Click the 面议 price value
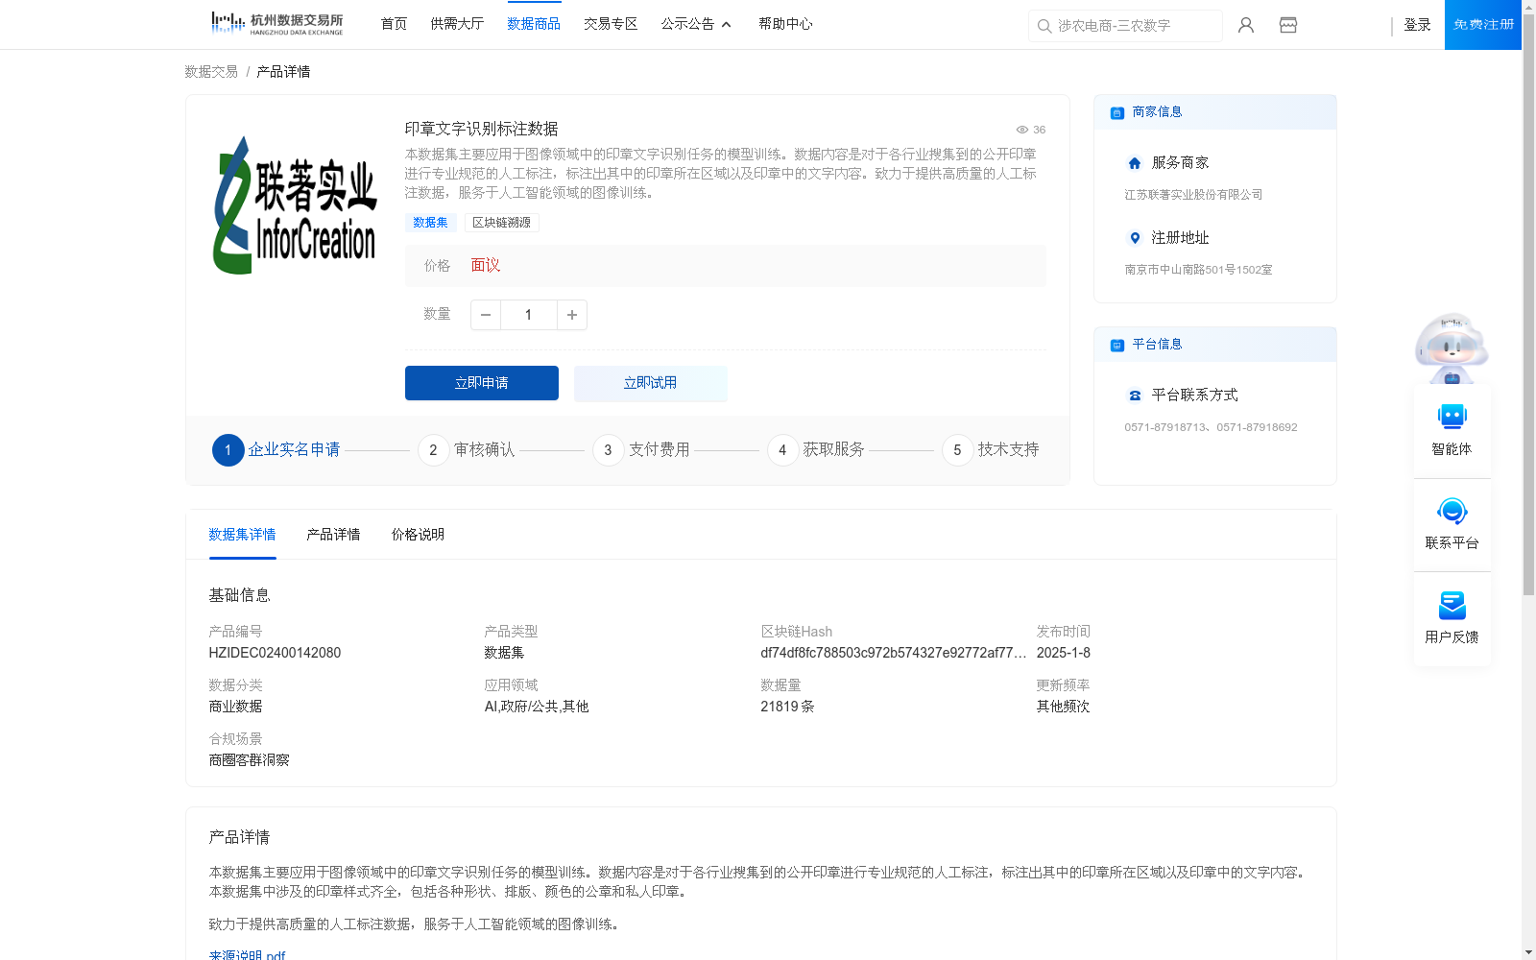Viewport: 1536px width, 960px height. click(486, 266)
